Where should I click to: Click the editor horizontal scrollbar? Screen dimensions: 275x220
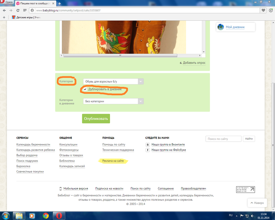[120, 55]
